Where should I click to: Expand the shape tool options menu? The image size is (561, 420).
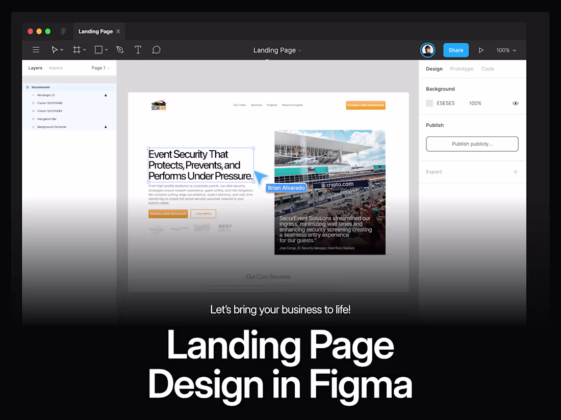[106, 49]
